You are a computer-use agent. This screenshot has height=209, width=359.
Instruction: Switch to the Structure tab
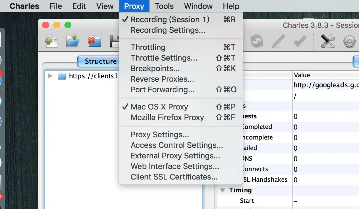click(x=98, y=61)
